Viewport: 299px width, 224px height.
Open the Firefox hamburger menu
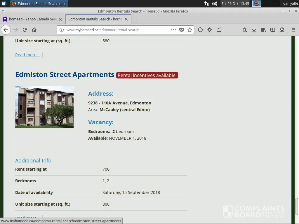coord(293,30)
